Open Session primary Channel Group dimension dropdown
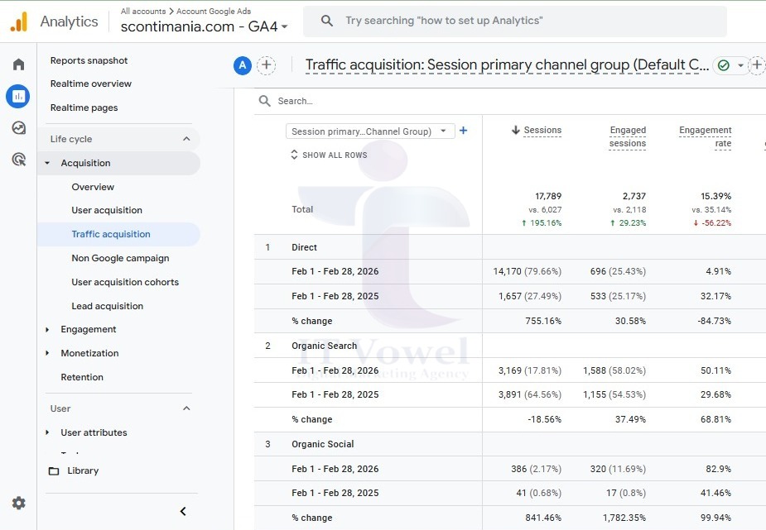This screenshot has width=766, height=530. (x=370, y=131)
